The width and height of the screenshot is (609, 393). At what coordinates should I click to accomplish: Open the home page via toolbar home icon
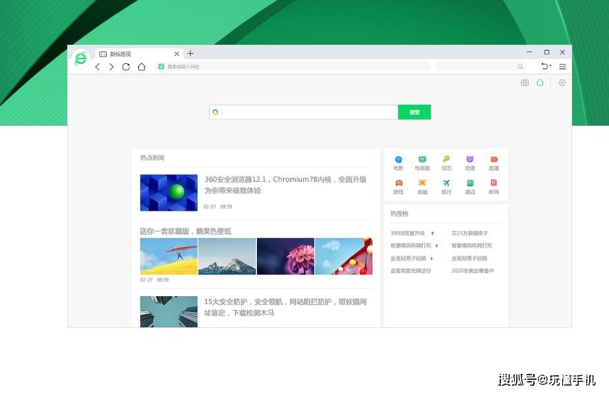tap(141, 66)
